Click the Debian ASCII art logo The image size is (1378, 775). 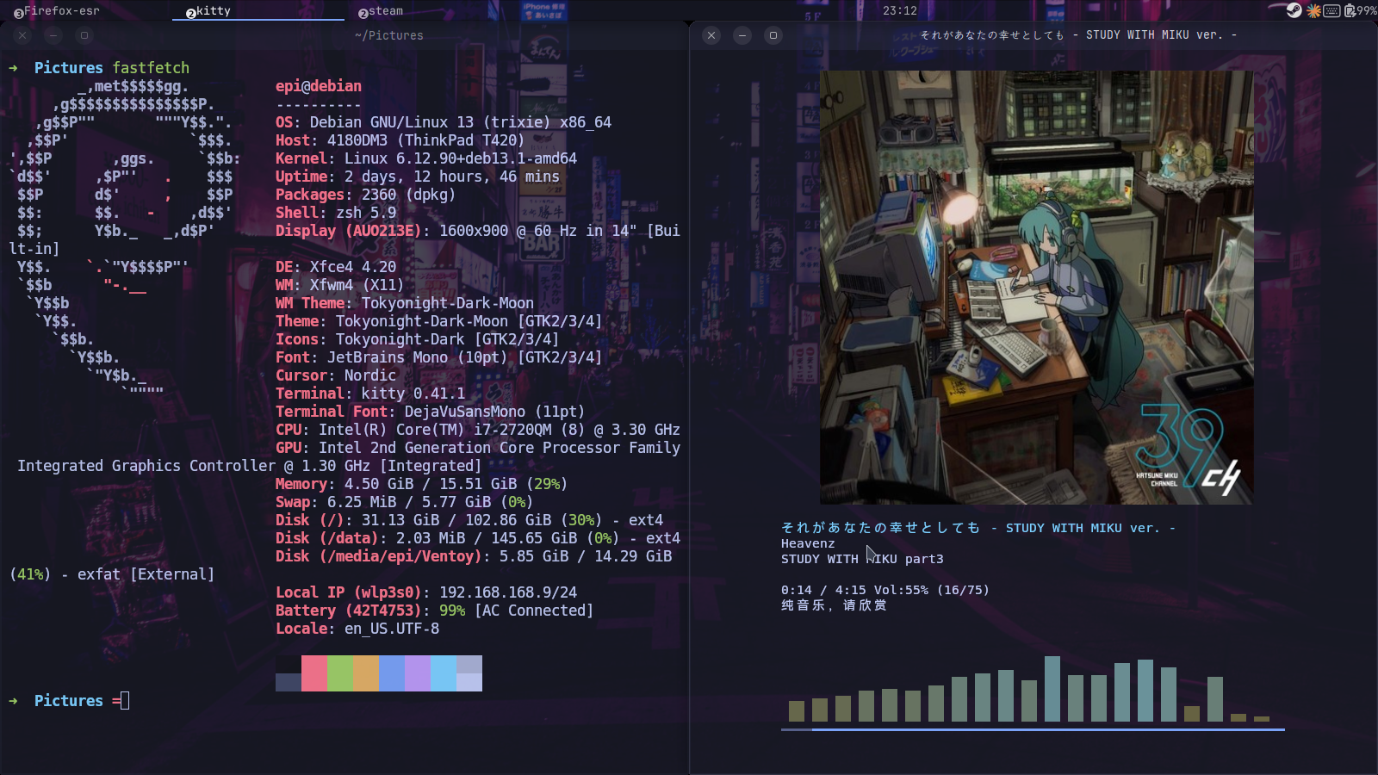click(125, 236)
